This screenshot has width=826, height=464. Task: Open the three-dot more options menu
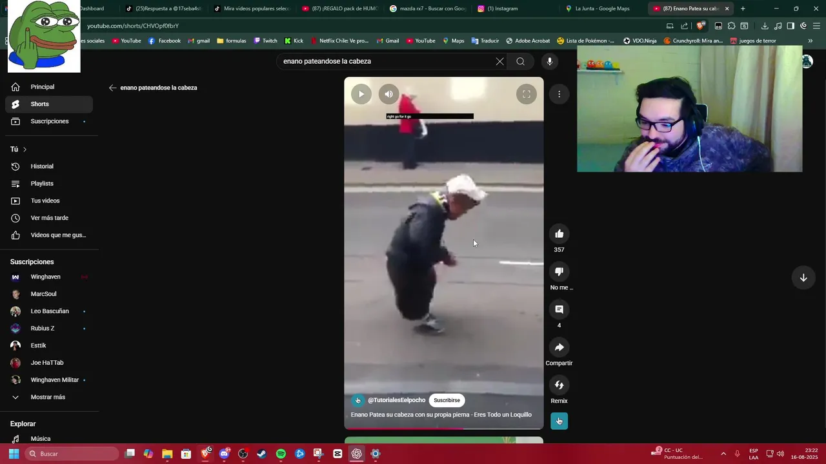[559, 94]
